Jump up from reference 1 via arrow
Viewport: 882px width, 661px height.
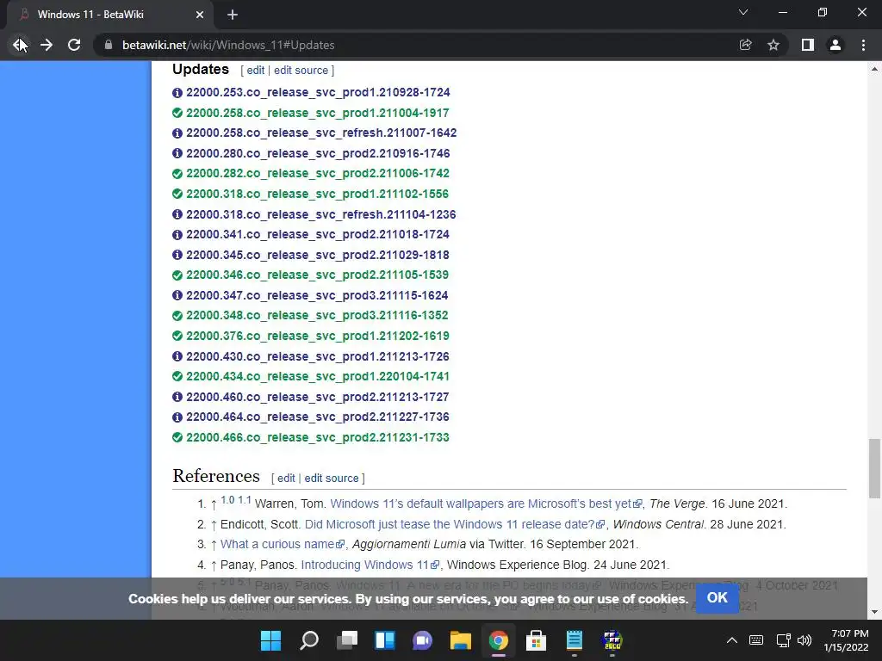pyautogui.click(x=214, y=504)
